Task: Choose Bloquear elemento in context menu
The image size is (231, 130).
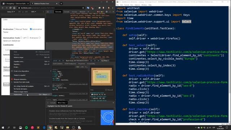Action: tap(31, 79)
